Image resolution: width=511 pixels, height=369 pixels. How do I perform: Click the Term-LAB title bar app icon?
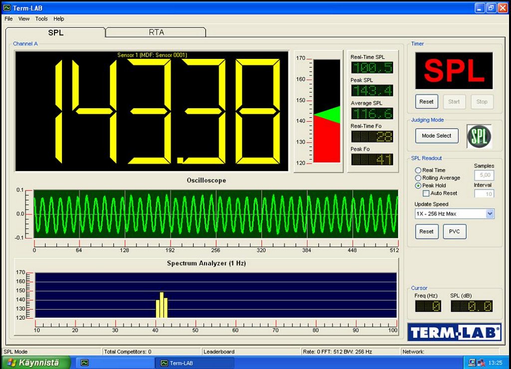pos(6,8)
